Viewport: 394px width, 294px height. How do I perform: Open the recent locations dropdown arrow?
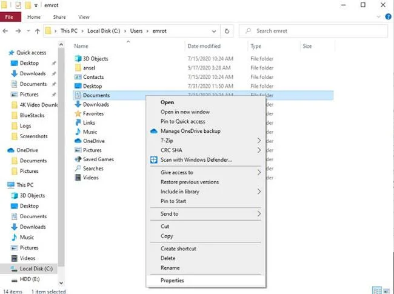28,31
